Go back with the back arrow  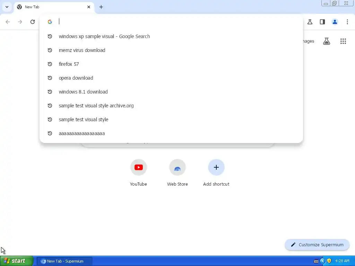[x=8, y=22]
